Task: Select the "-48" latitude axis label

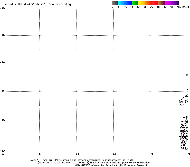Action: [2, 120]
